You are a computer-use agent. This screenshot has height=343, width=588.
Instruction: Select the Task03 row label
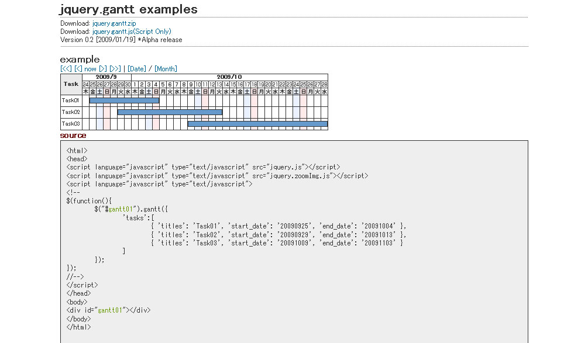(x=71, y=124)
